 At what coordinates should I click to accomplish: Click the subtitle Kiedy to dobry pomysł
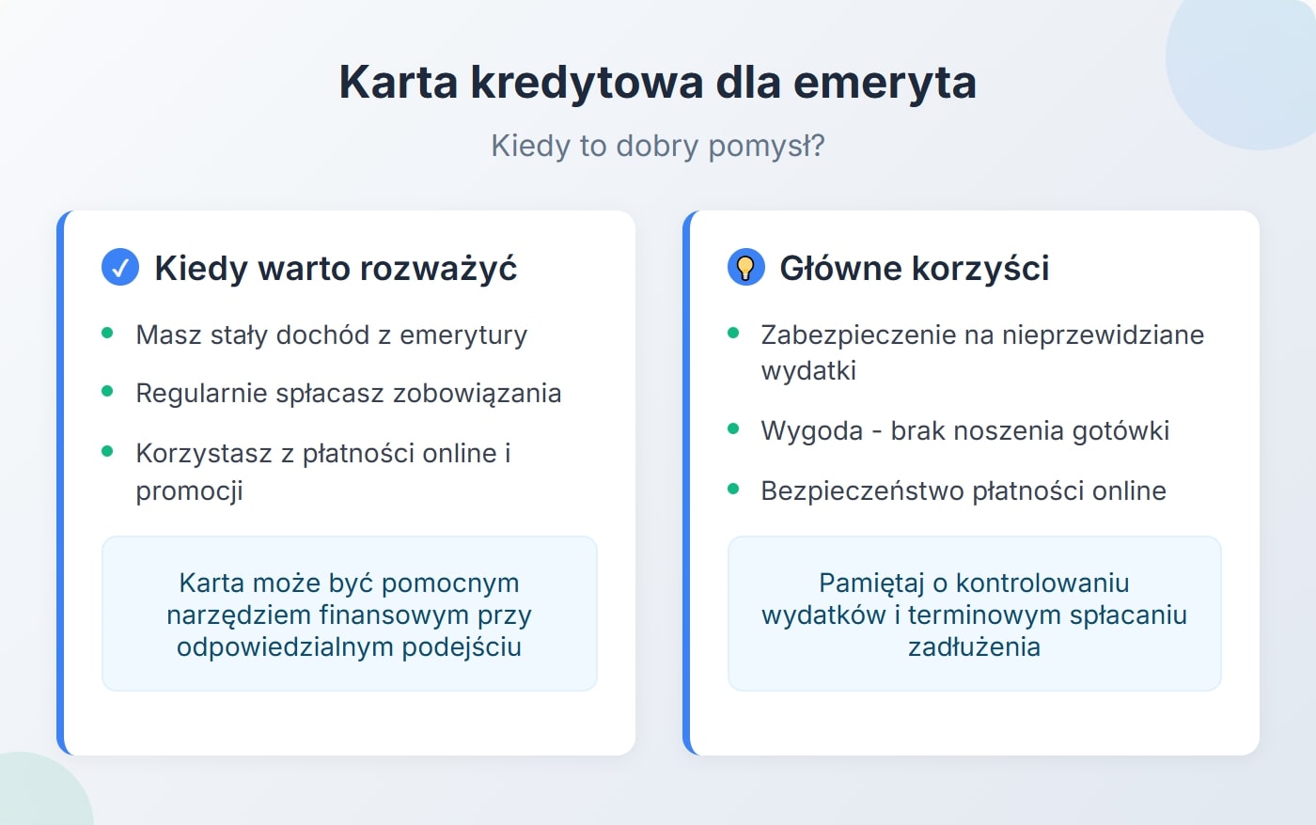coord(658,145)
